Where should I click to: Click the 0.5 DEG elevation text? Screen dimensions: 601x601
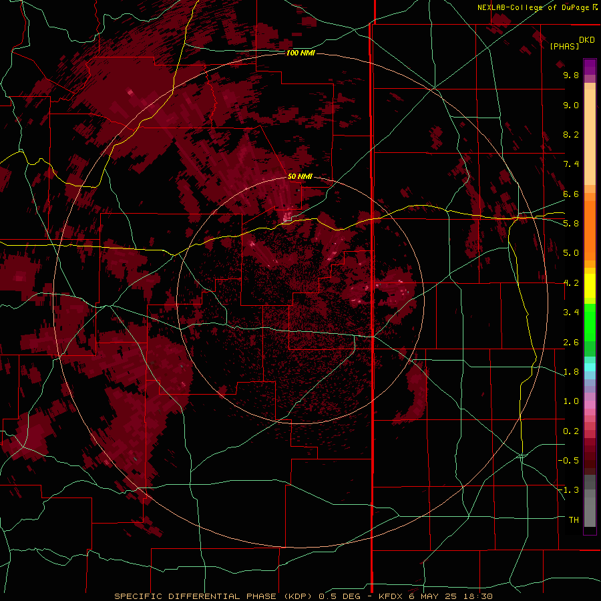tap(340, 596)
